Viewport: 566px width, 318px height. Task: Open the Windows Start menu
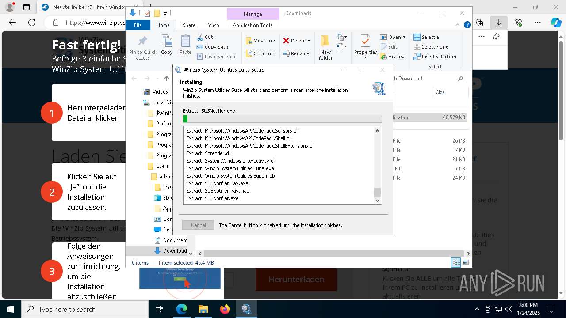pos(11,309)
